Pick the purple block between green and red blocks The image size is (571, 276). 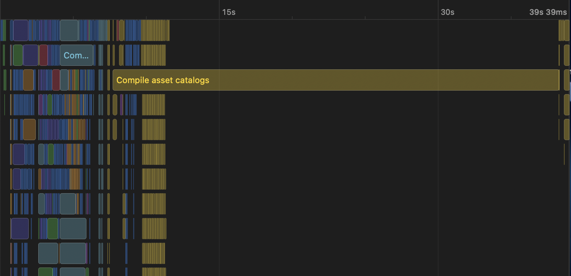(31, 55)
